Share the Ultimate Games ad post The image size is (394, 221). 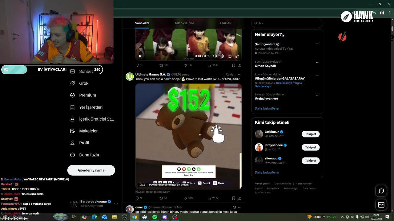(x=240, y=198)
